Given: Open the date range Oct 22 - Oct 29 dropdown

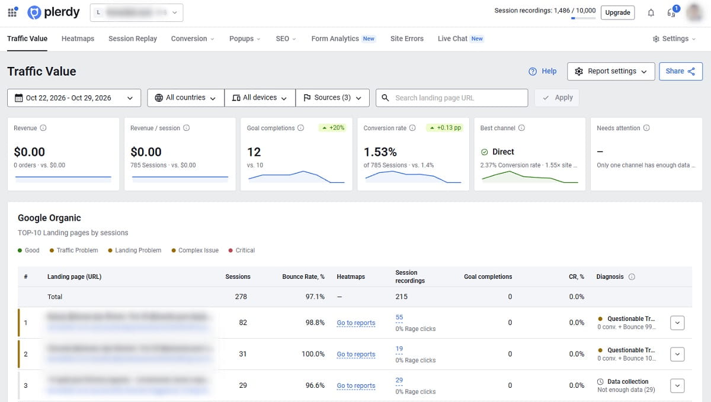Looking at the screenshot, I should click(x=74, y=98).
